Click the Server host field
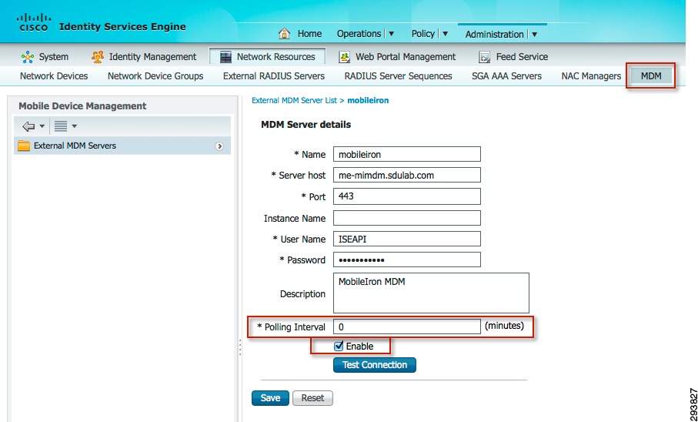The width and height of the screenshot is (698, 422). 407,175
